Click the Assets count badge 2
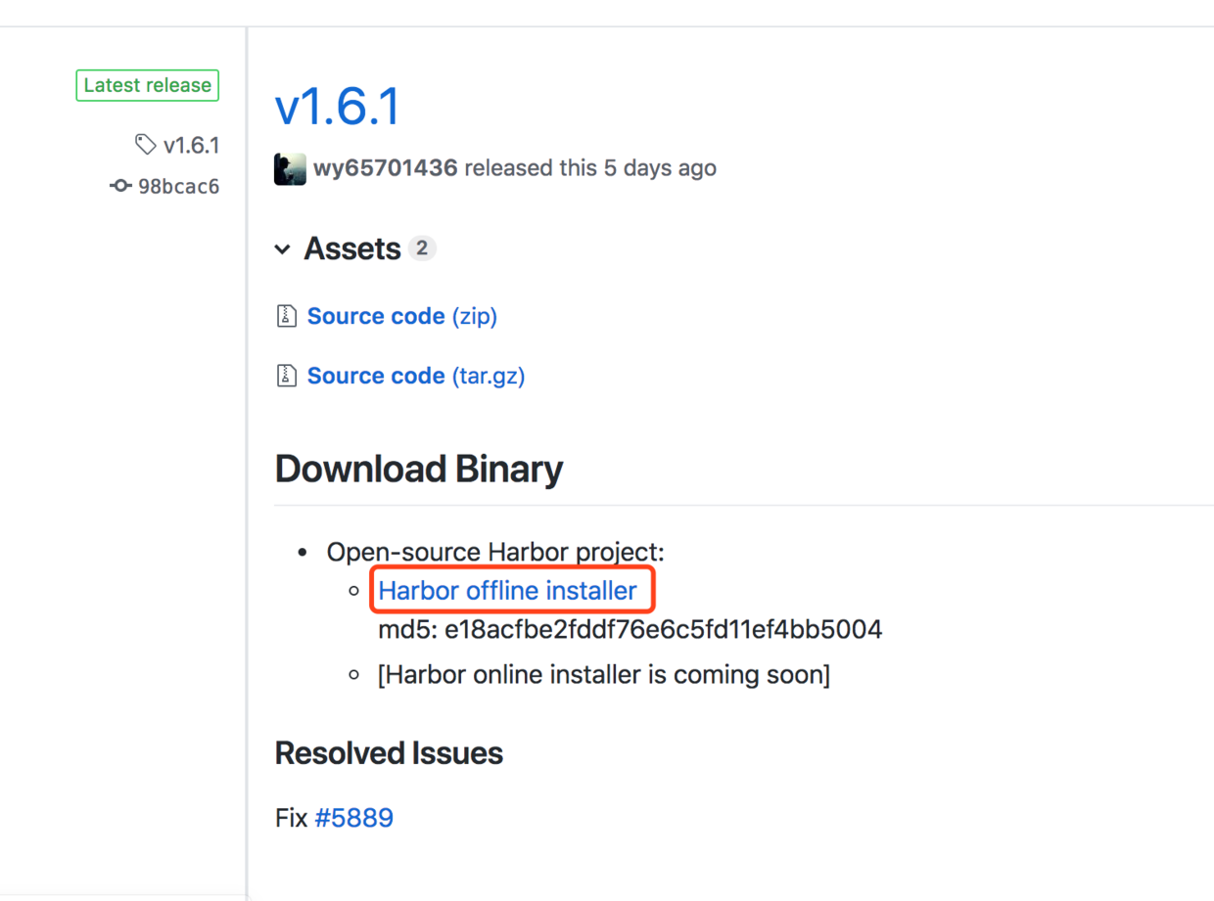 click(x=422, y=248)
